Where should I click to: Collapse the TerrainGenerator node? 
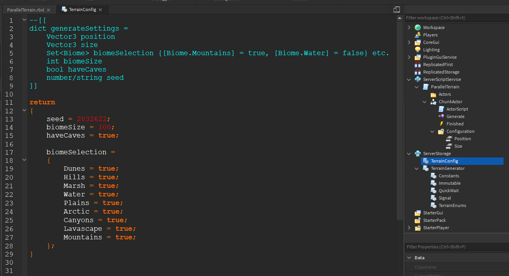click(417, 169)
